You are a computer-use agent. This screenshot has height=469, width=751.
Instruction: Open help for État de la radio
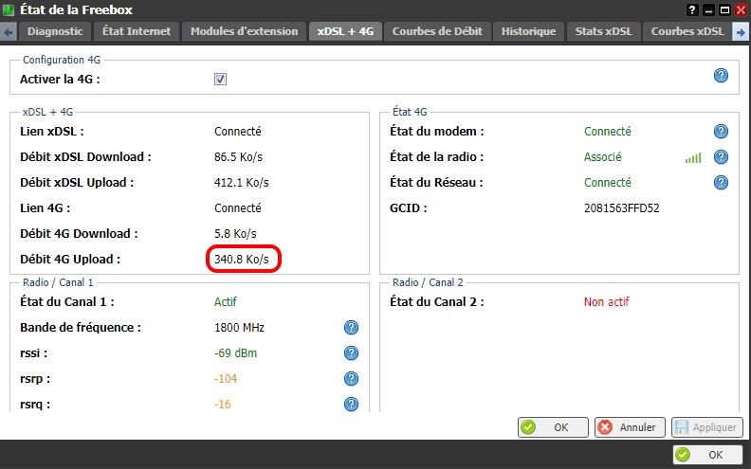[721, 157]
